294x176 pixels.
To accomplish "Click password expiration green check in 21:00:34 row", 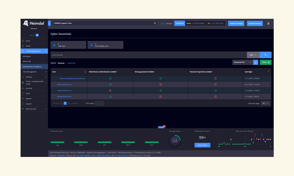I will (x=216, y=91).
